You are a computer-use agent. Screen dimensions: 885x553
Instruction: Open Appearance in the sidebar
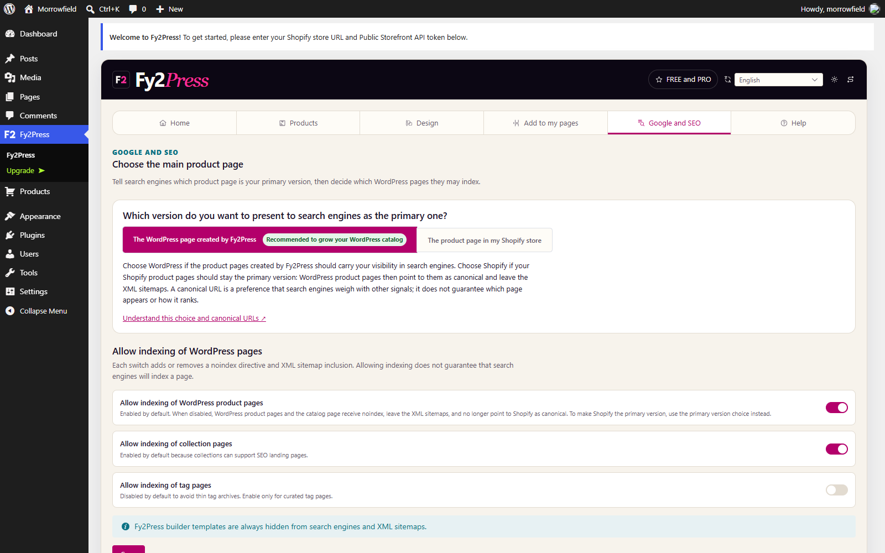point(44,216)
